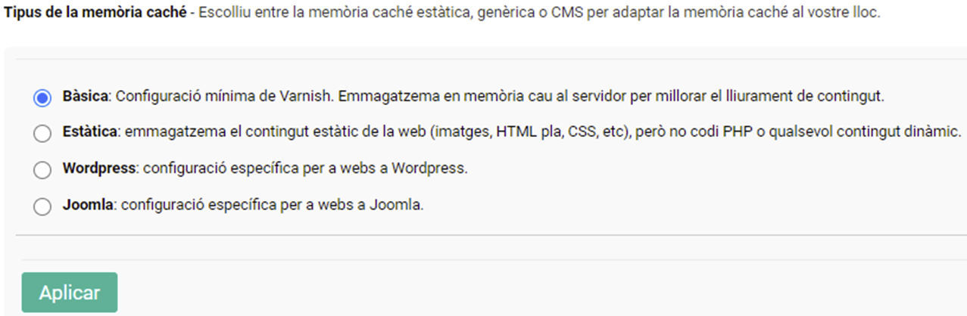The image size is (967, 316).
Task: Click the bold Wordpress label text
Action: 98,169
